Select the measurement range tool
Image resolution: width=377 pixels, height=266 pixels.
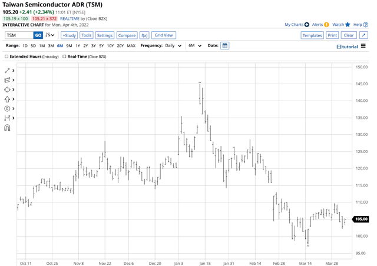[7, 118]
